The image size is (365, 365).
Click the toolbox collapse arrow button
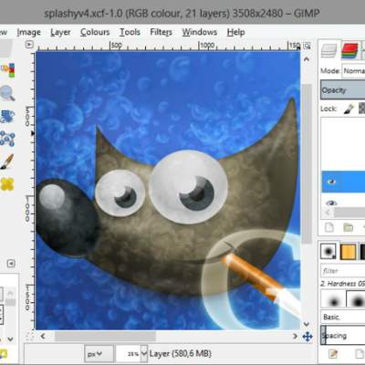coord(11,263)
